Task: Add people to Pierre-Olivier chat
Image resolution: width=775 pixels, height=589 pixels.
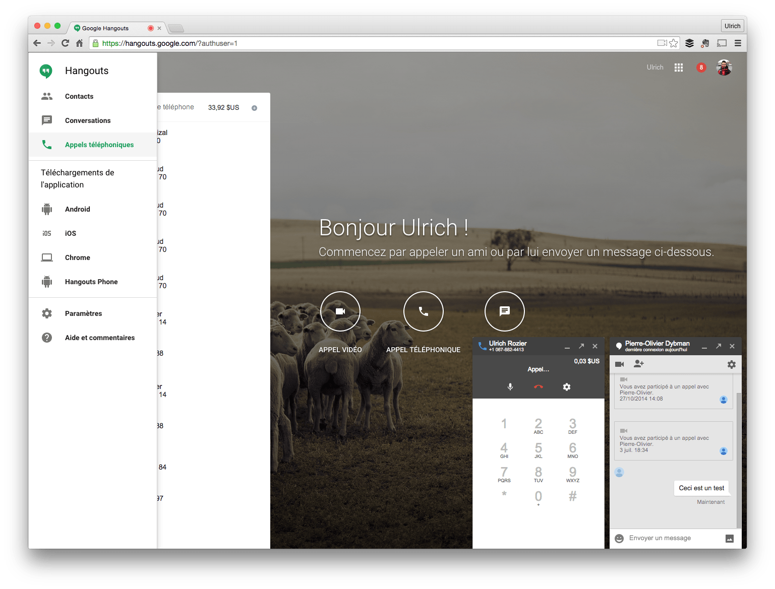Action: click(639, 364)
